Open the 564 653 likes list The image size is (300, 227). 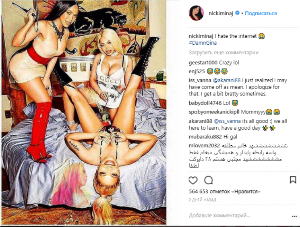coord(225,191)
